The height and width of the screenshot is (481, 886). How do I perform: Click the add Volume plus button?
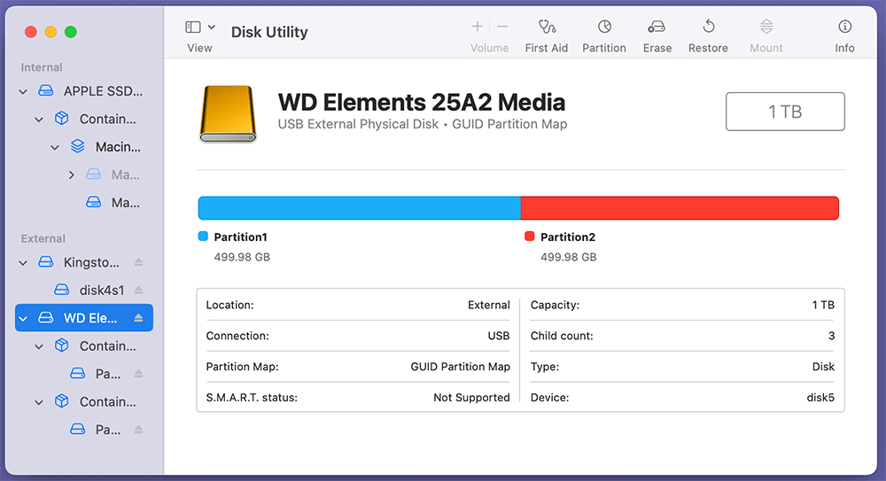478,27
